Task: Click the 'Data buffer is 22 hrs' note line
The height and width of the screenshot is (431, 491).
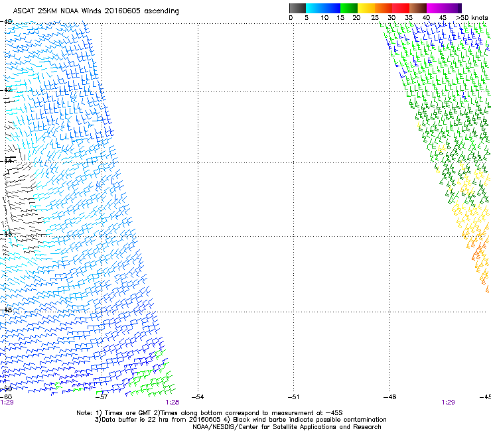Action: (240, 420)
